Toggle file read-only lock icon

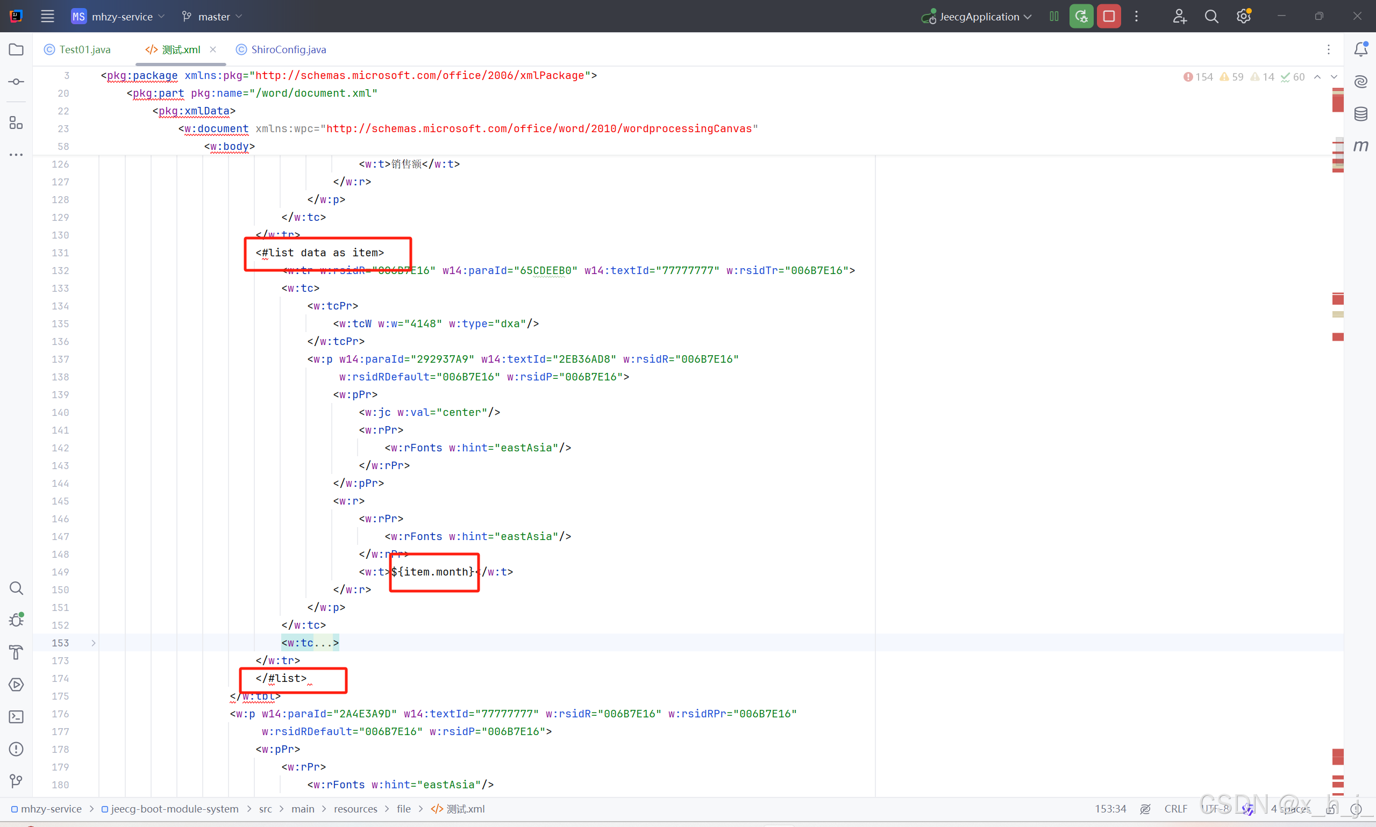1331,809
